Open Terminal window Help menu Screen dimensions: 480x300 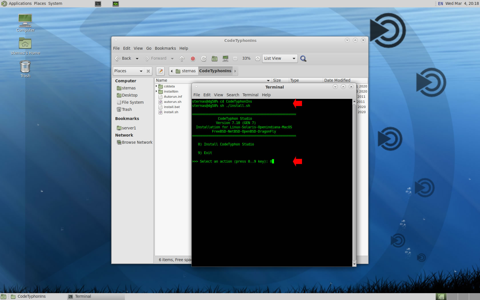[x=266, y=95]
